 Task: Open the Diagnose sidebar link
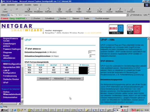[x=7, y=53]
